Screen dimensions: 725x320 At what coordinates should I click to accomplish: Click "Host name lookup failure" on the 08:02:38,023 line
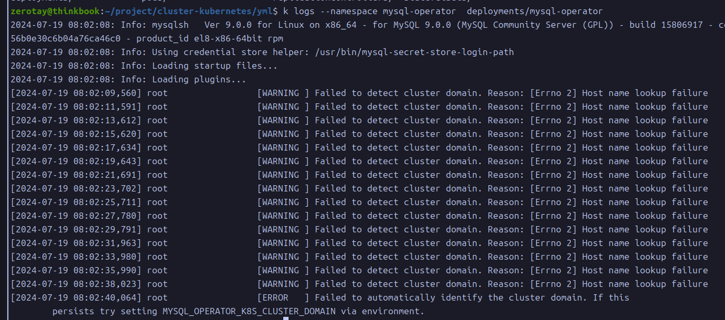click(x=645, y=284)
